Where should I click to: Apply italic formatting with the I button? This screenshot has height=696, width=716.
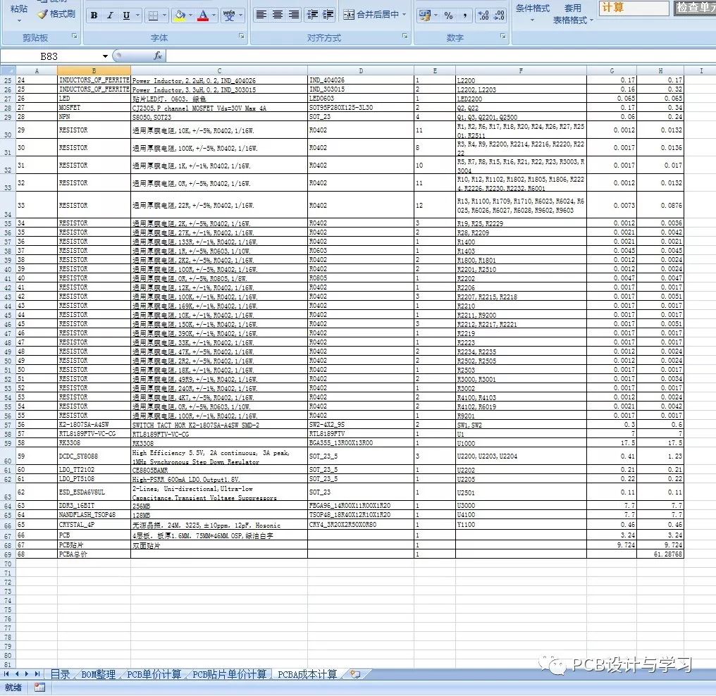pos(111,15)
